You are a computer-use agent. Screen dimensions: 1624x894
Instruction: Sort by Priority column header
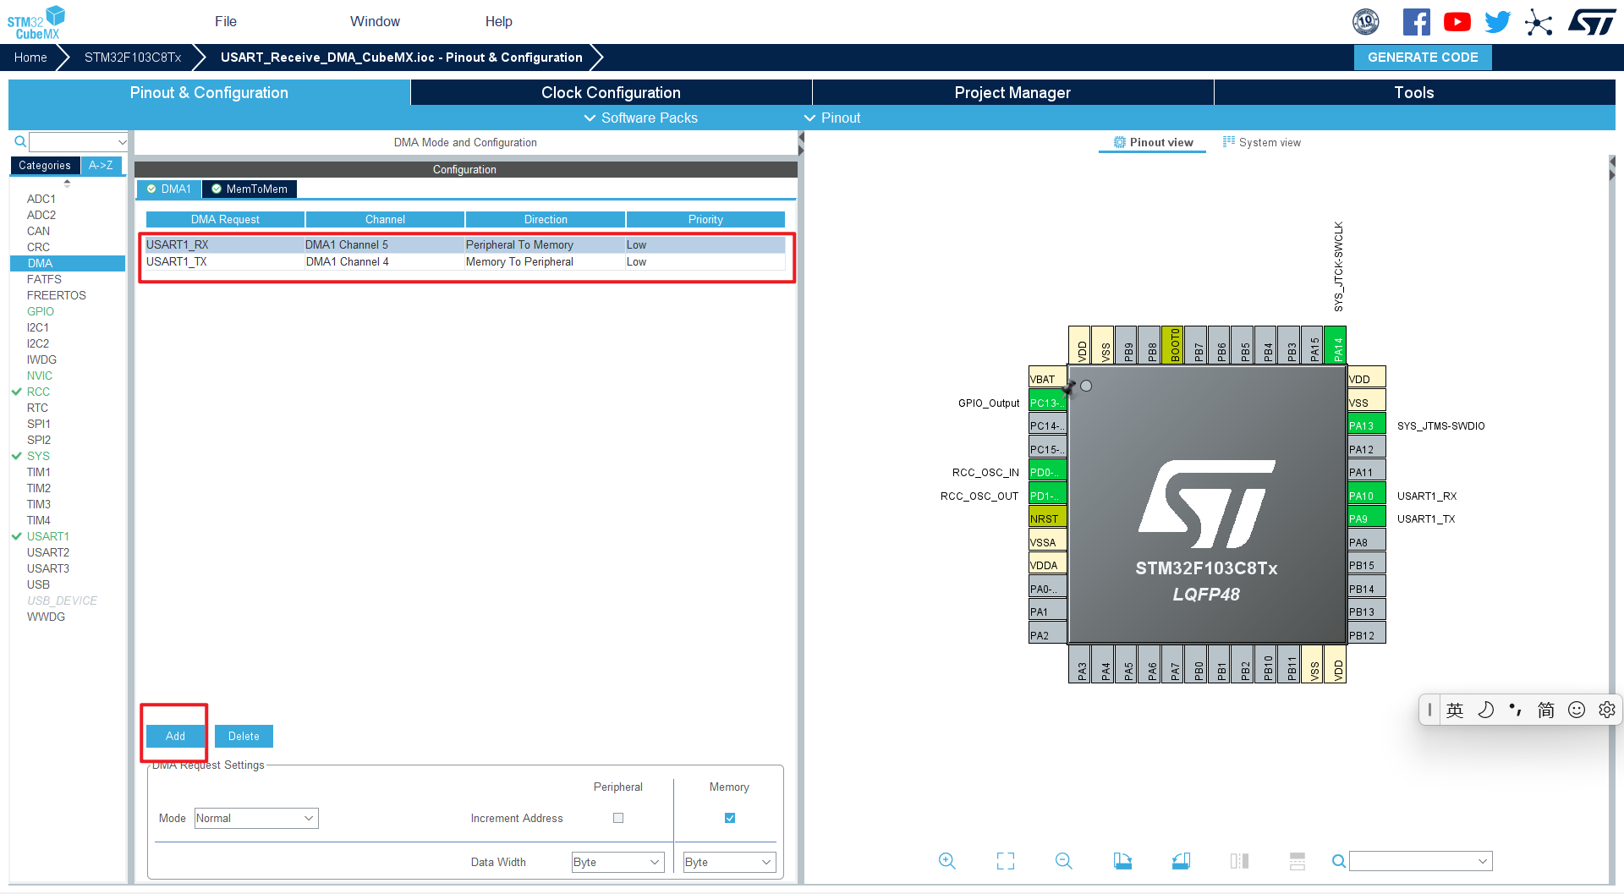pyautogui.click(x=705, y=219)
